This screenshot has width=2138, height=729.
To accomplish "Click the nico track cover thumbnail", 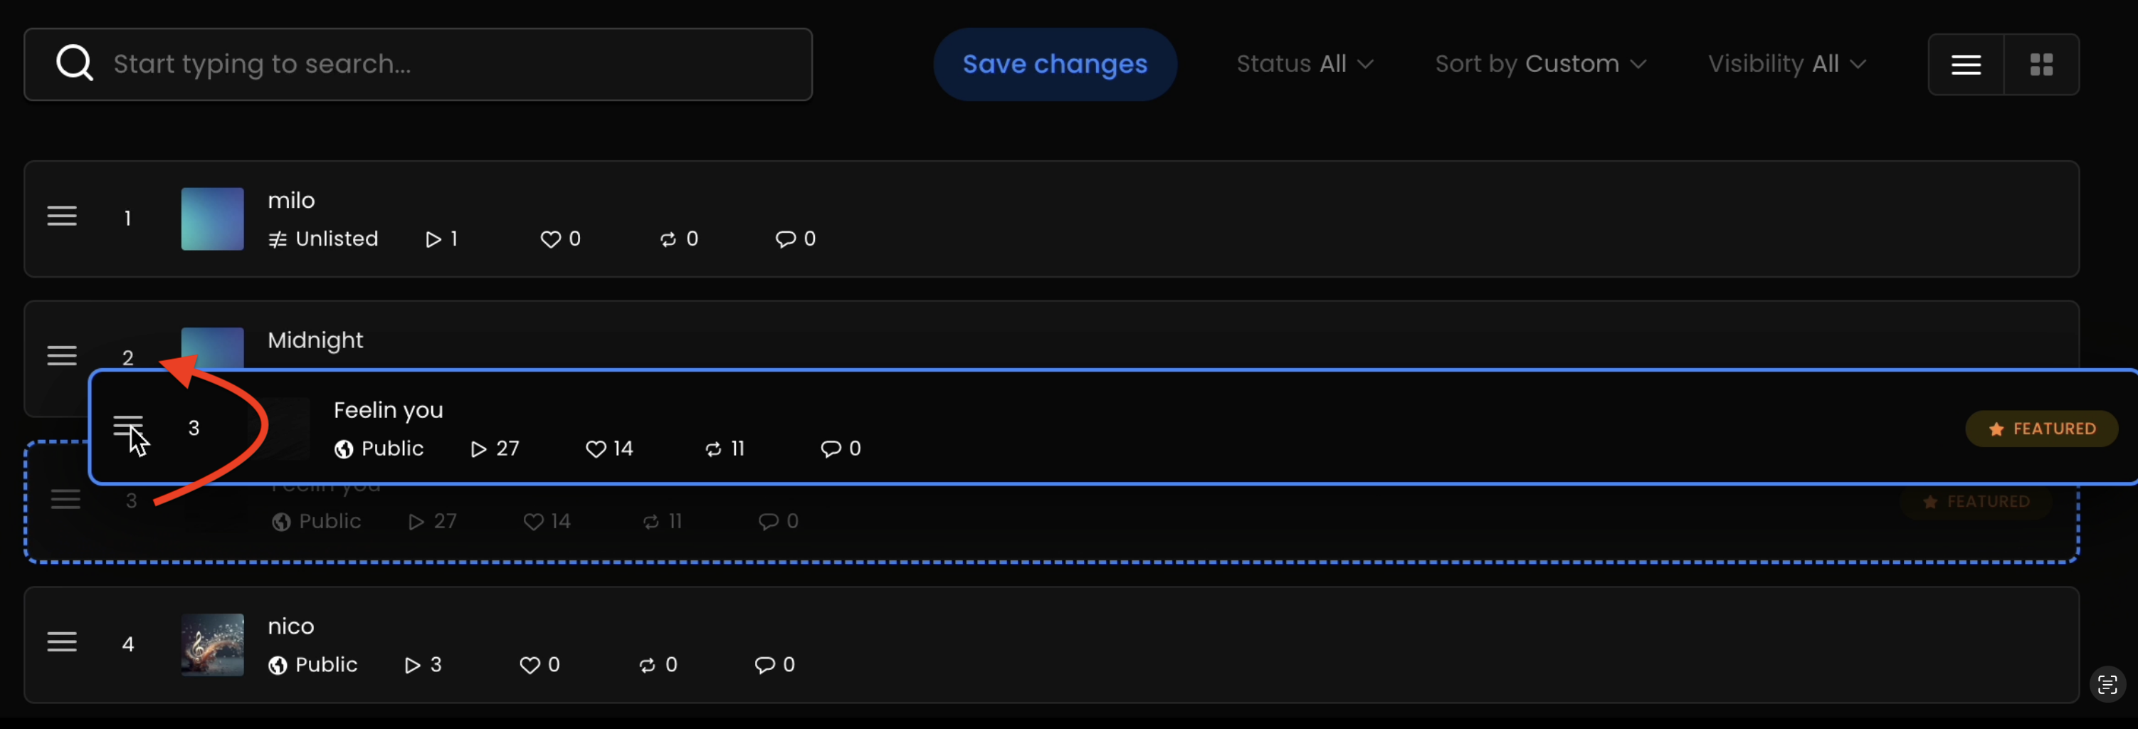I will pyautogui.click(x=213, y=644).
